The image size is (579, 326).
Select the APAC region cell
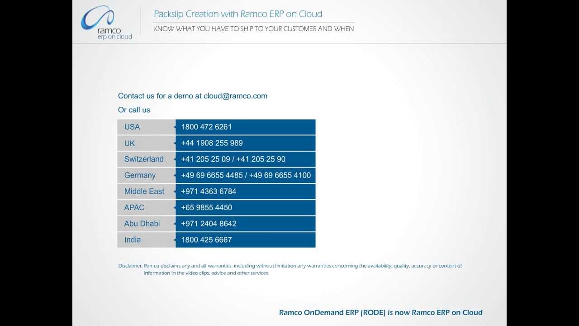[146, 207]
